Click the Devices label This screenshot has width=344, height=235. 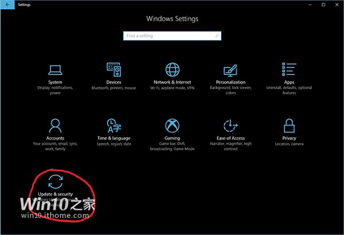(x=114, y=82)
